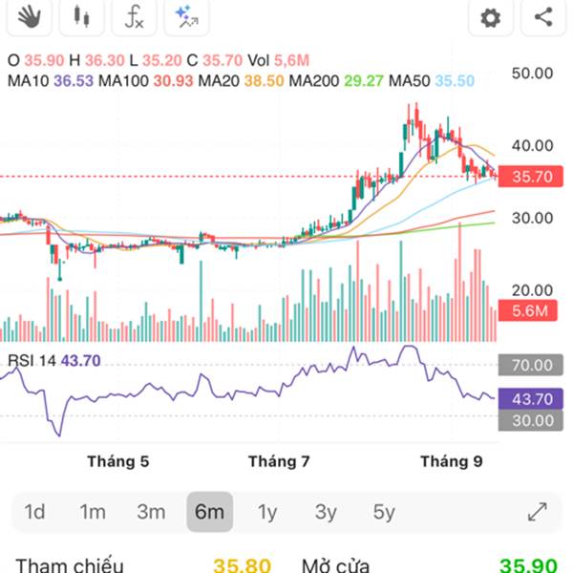573x573 pixels.
Task: Expand chart to fullscreen arrows icon
Action: click(x=538, y=512)
